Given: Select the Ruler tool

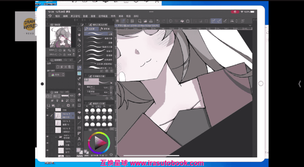Looking at the screenshot, I should (x=79, y=133).
